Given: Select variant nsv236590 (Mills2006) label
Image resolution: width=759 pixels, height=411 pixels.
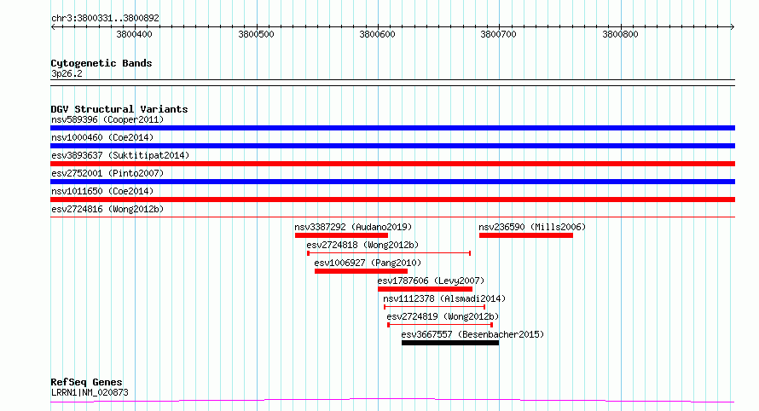Looking at the screenshot, I should pos(532,227).
